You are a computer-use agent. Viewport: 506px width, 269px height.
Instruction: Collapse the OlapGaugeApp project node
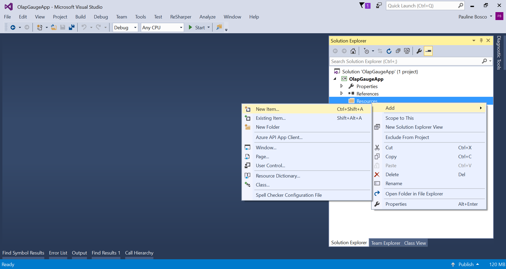click(335, 79)
